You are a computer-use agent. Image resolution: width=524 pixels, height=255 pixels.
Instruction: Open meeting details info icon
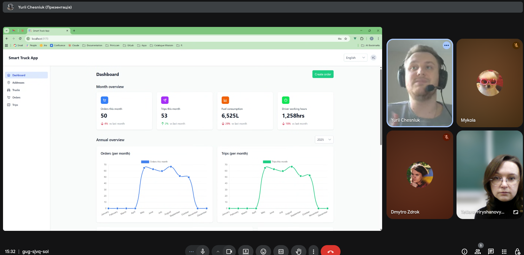point(464,251)
